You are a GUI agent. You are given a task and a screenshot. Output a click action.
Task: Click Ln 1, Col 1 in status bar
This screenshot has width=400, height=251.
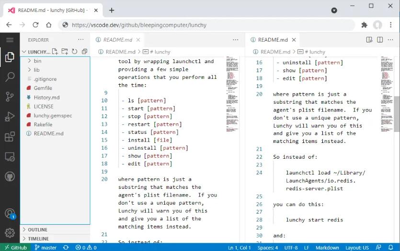(x=240, y=248)
